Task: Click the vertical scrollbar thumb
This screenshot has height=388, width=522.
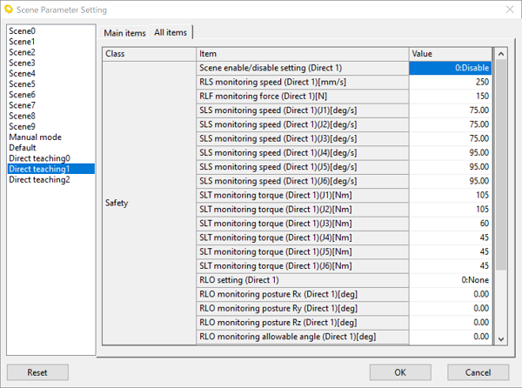Action: [501, 164]
